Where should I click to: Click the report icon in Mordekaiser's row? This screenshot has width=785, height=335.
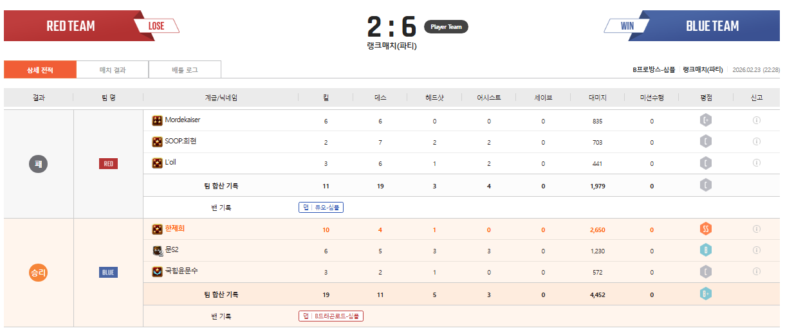point(757,120)
